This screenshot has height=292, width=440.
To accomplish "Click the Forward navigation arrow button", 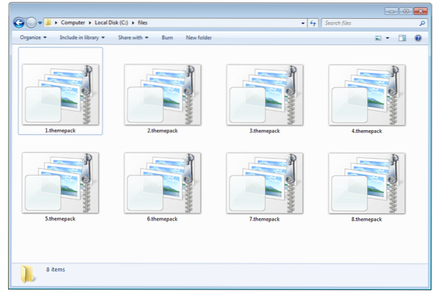I will coord(31,23).
